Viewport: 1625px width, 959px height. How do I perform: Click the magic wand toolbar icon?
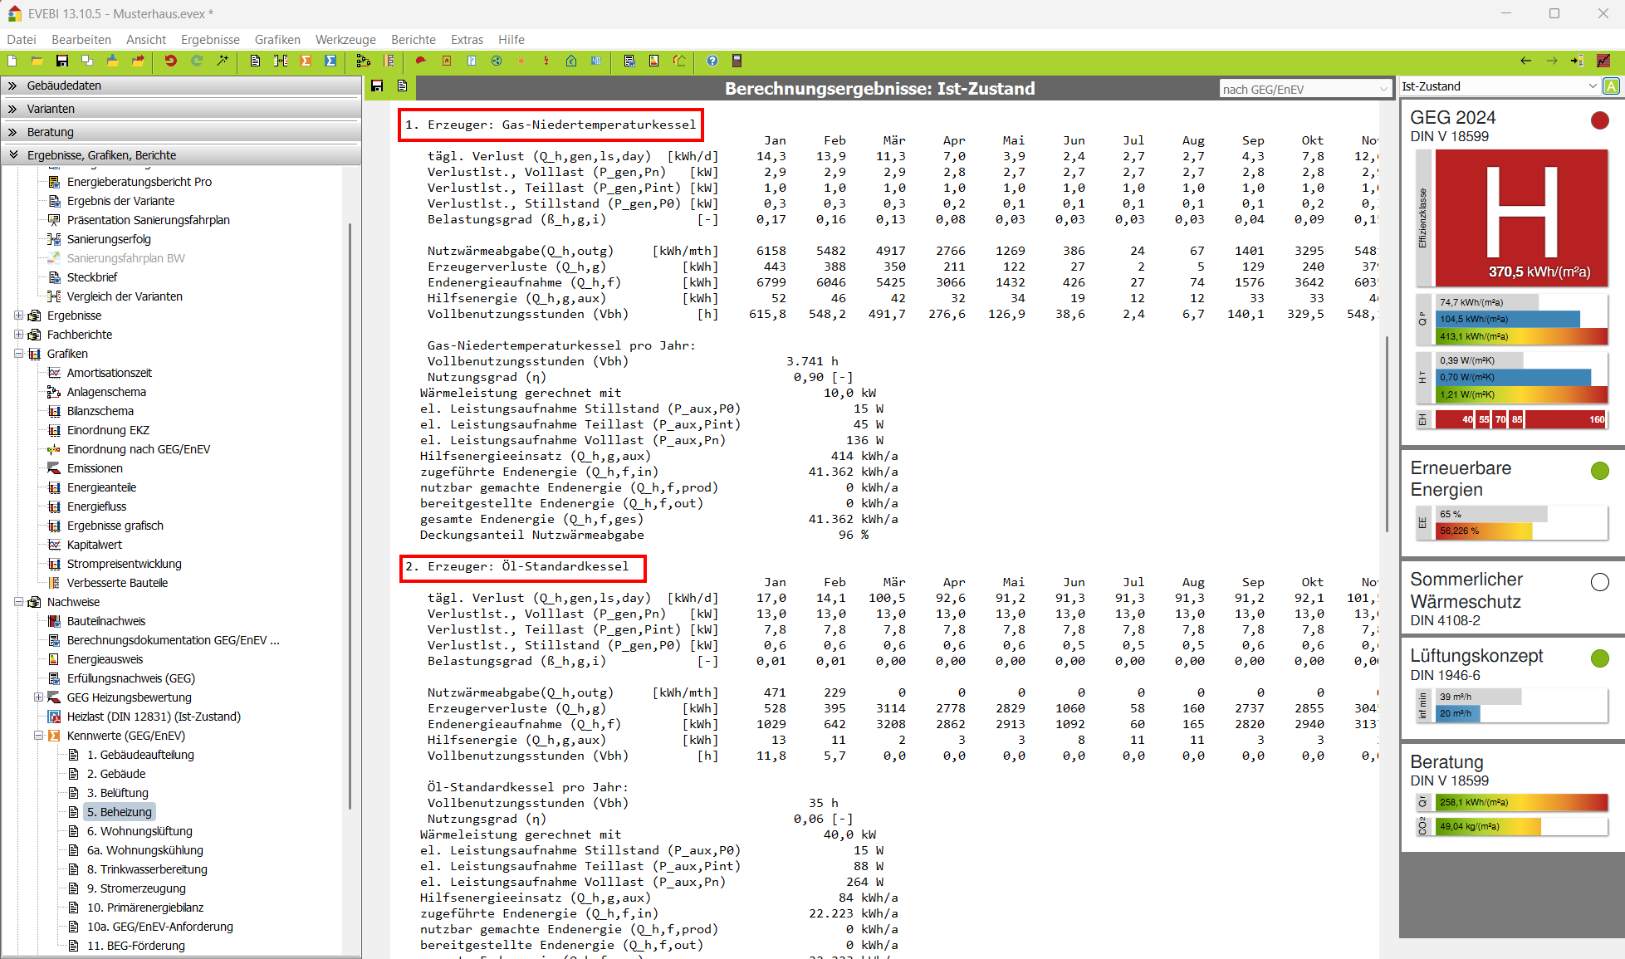pos(223,61)
